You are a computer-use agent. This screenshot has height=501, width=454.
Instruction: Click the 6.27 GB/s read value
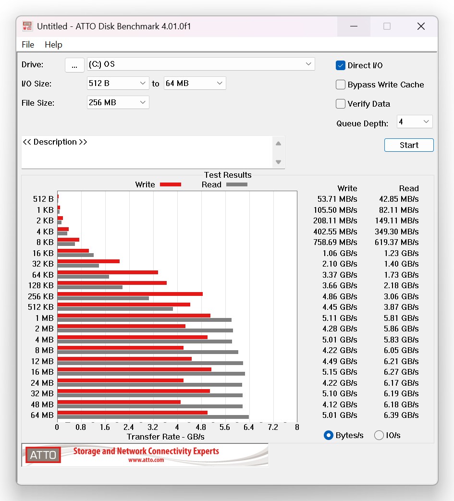(x=401, y=372)
